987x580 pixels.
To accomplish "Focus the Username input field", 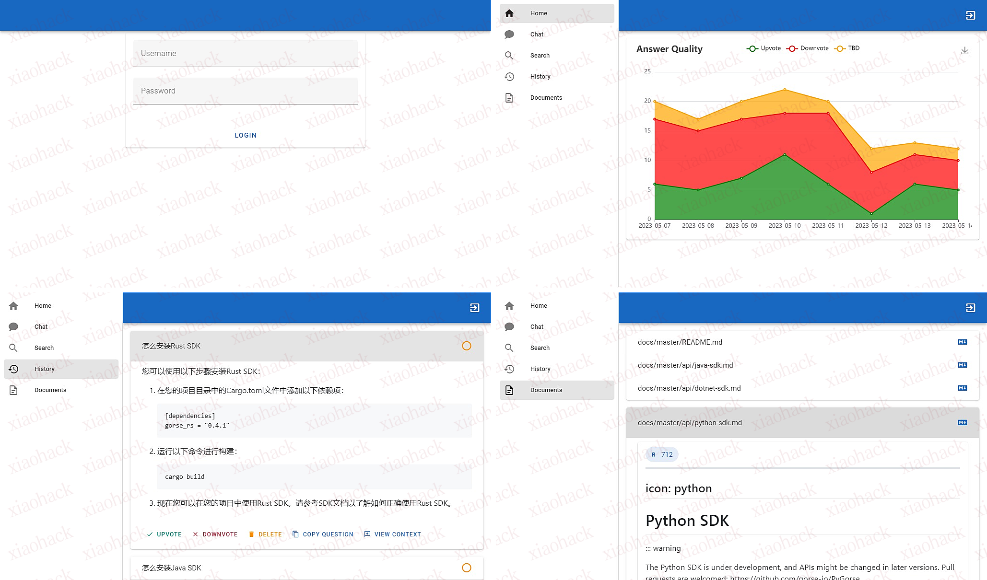I will pos(246,54).
